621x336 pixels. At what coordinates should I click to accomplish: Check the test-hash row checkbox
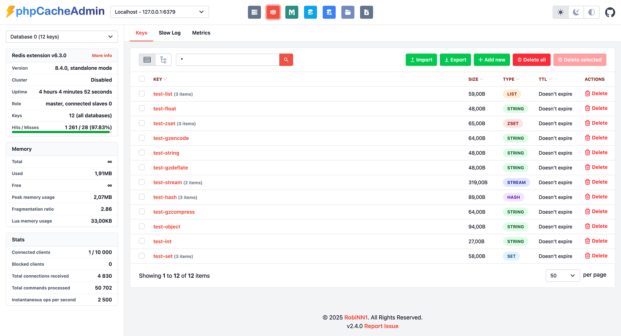point(142,197)
